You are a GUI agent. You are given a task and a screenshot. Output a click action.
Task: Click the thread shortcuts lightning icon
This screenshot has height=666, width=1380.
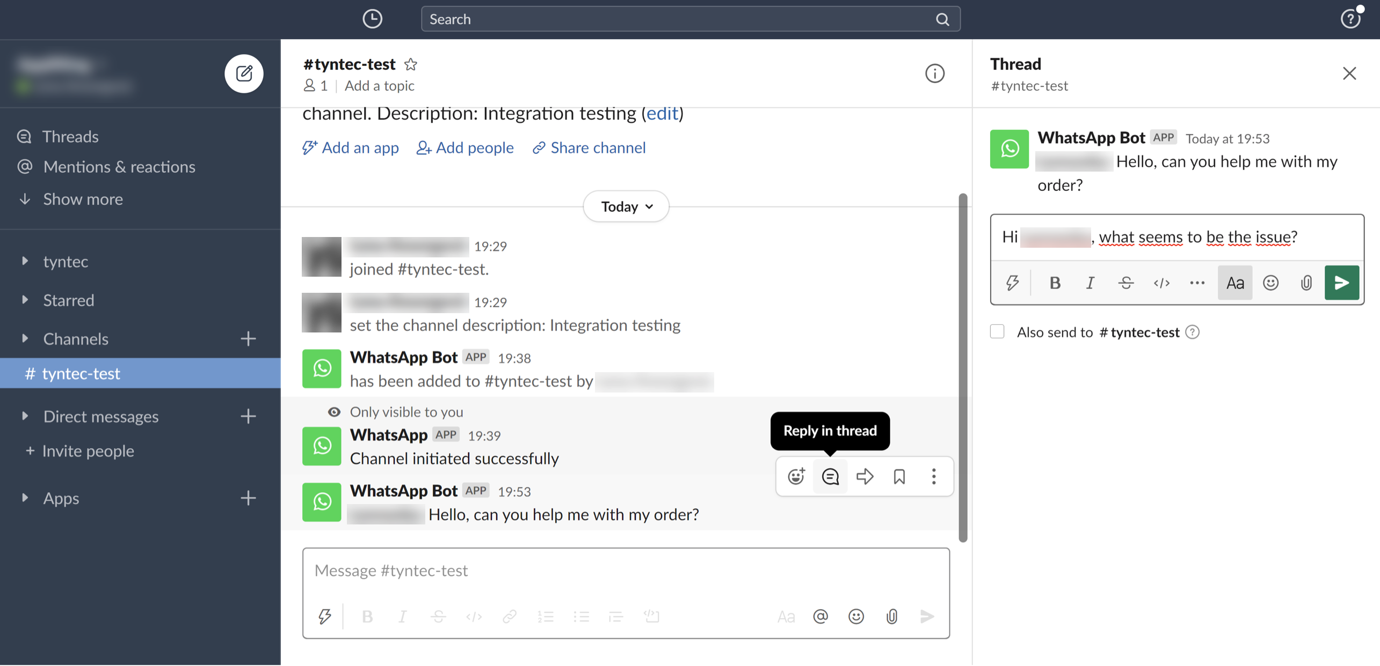[1012, 283]
